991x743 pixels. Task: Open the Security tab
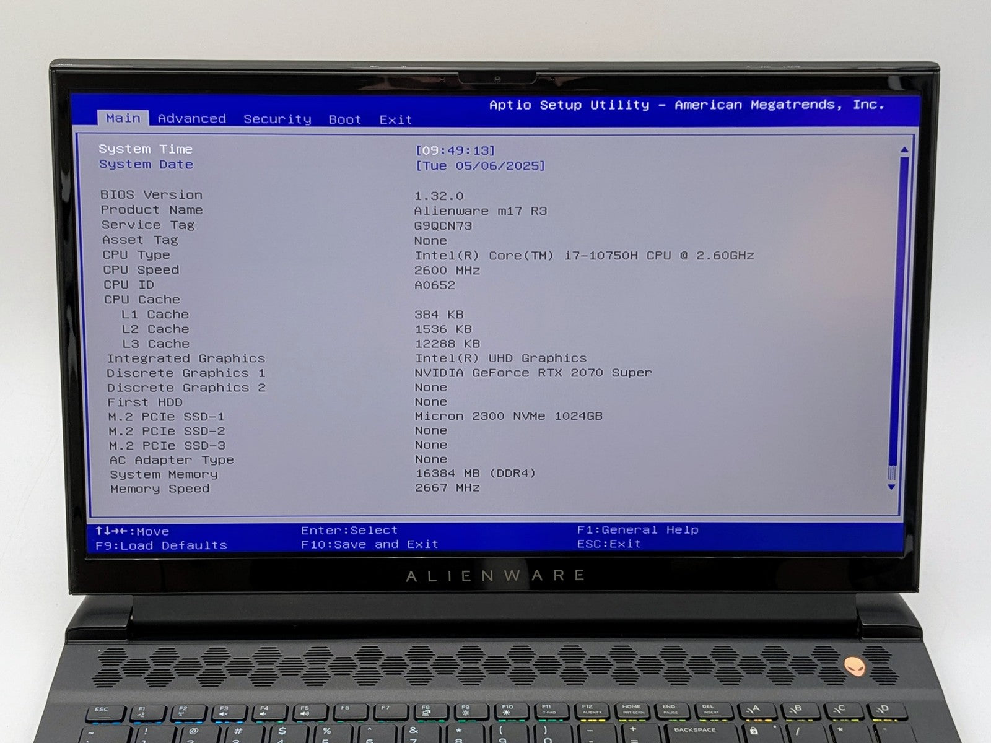pyautogui.click(x=277, y=119)
